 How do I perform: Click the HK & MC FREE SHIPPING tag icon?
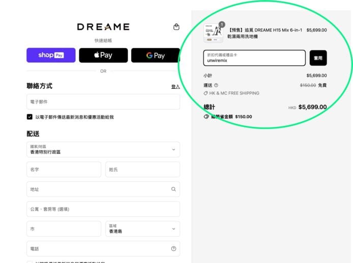[205, 93]
